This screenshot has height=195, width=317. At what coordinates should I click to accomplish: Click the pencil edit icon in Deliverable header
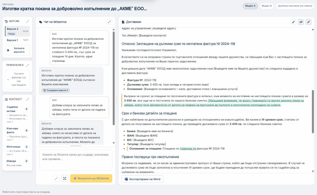(293, 22)
